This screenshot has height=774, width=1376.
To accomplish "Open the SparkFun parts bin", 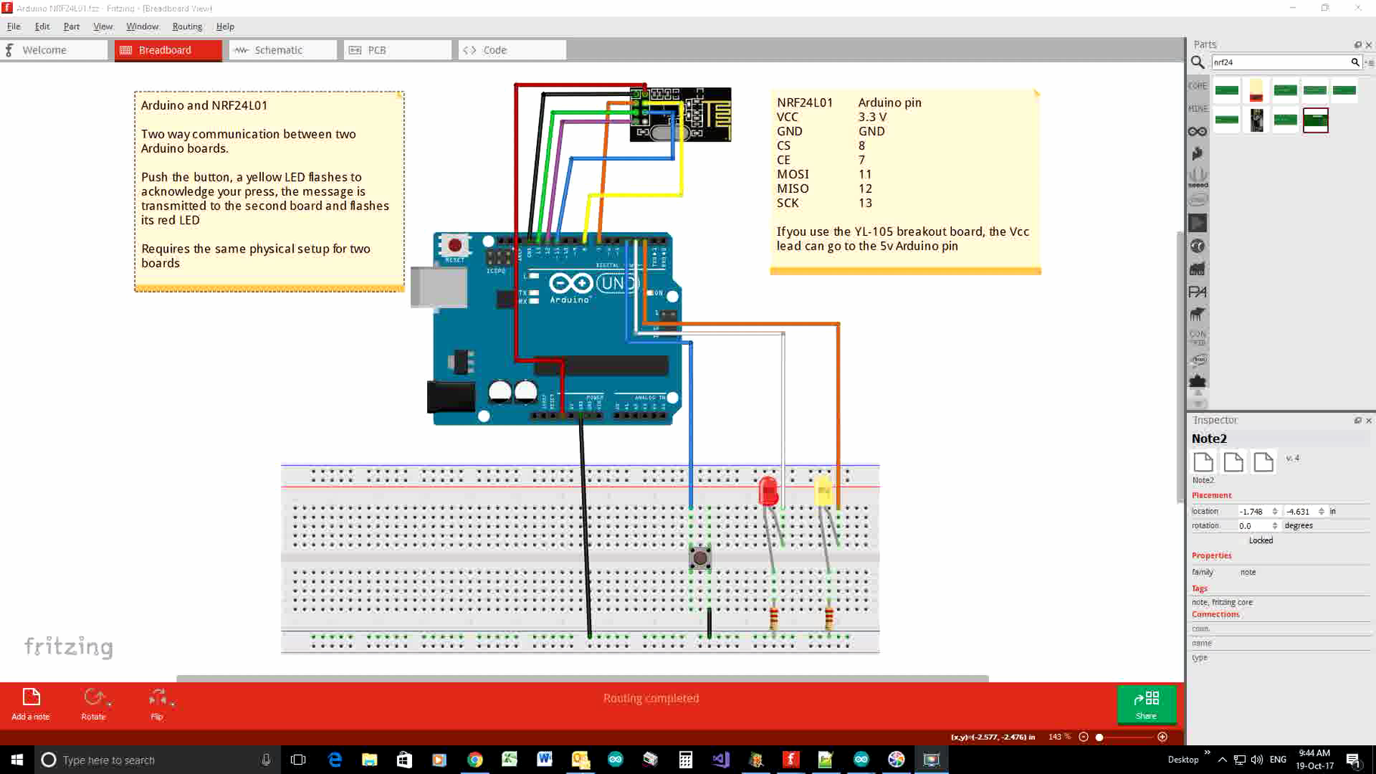I will pyautogui.click(x=1198, y=153).
